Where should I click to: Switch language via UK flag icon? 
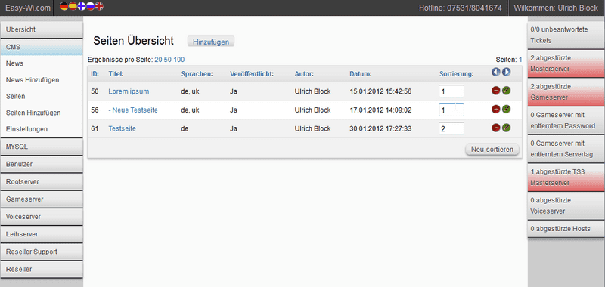point(99,6)
